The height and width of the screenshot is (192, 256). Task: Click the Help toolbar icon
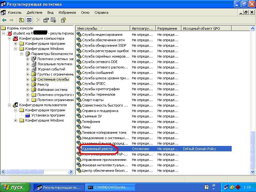[x=63, y=20]
